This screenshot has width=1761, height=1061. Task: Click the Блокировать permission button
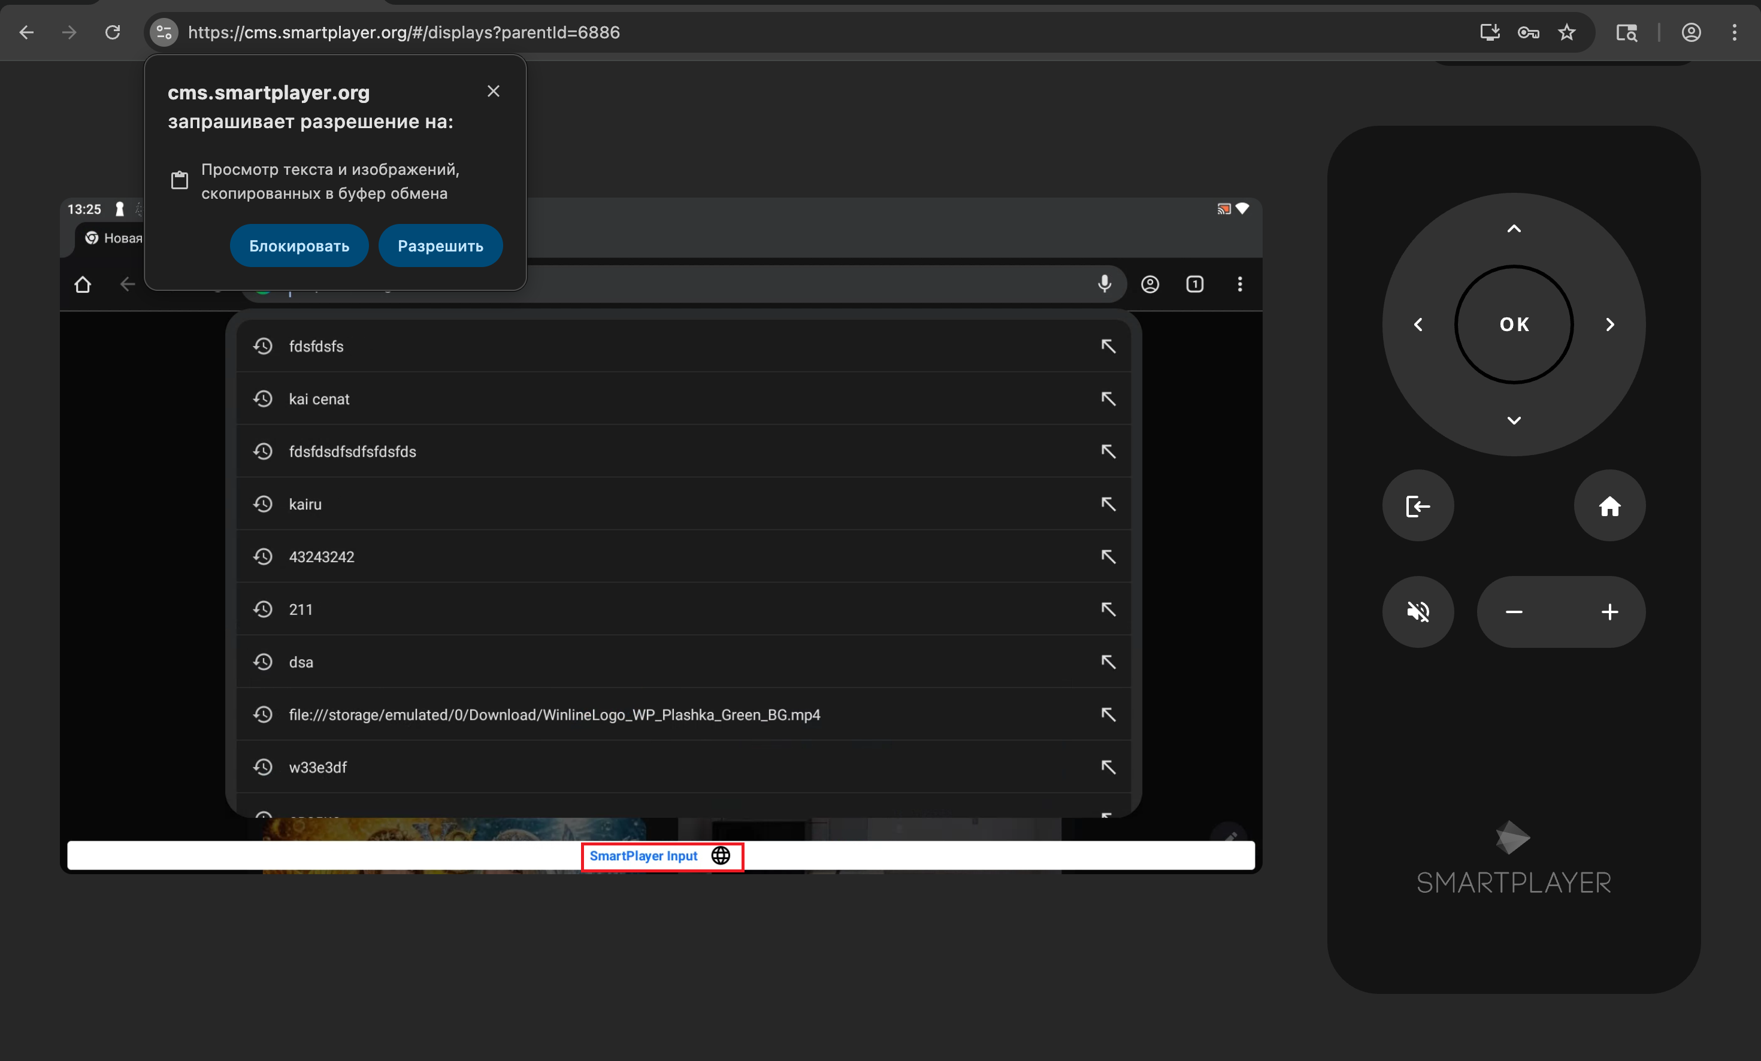tap(299, 245)
